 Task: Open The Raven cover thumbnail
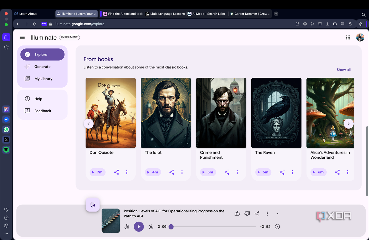tap(276, 113)
